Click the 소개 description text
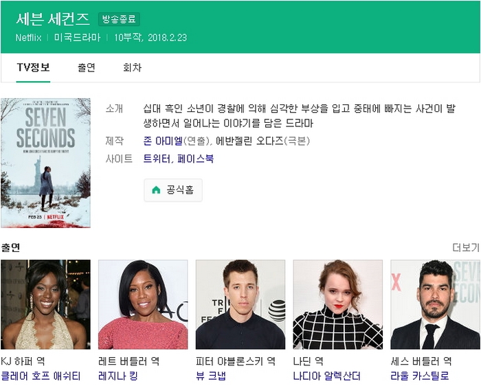The width and height of the screenshot is (481, 388). click(300, 116)
